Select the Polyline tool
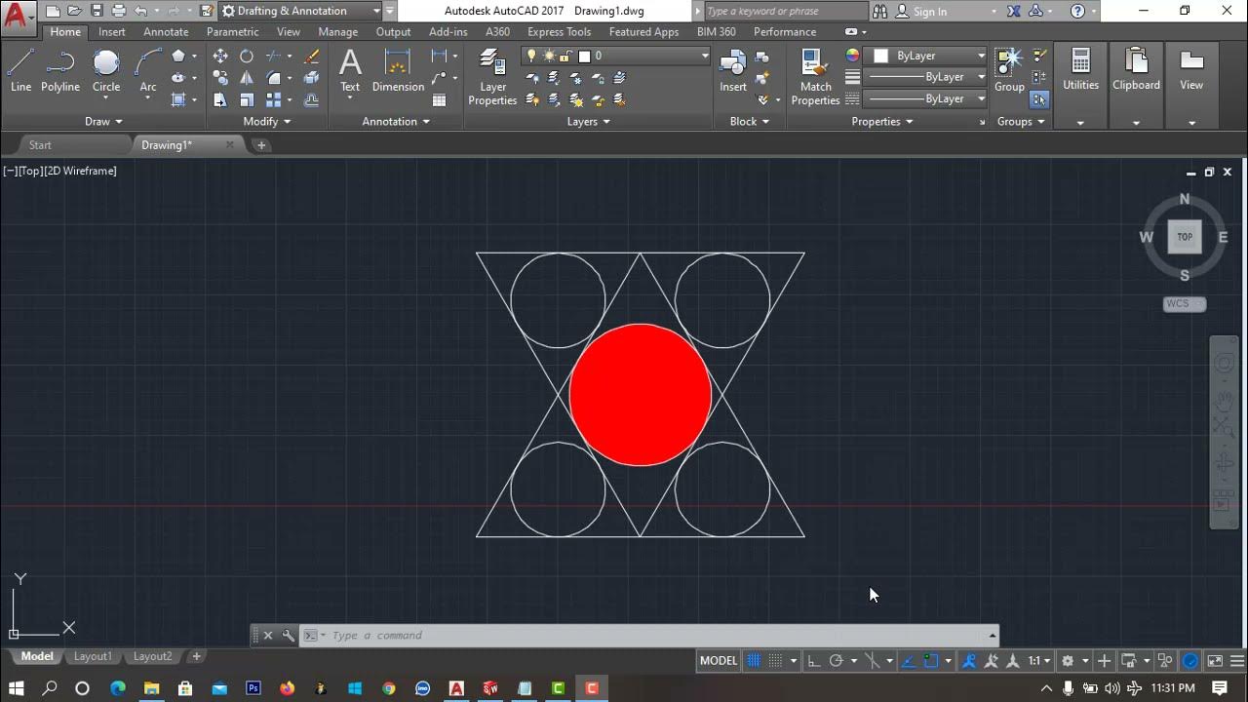1248x702 pixels. click(x=60, y=71)
